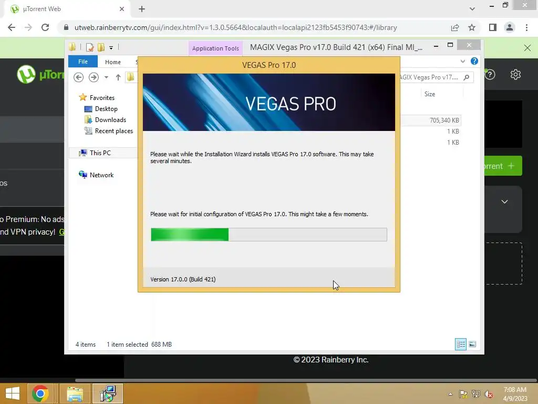Expand the Explorer ribbon chevron

(462, 61)
